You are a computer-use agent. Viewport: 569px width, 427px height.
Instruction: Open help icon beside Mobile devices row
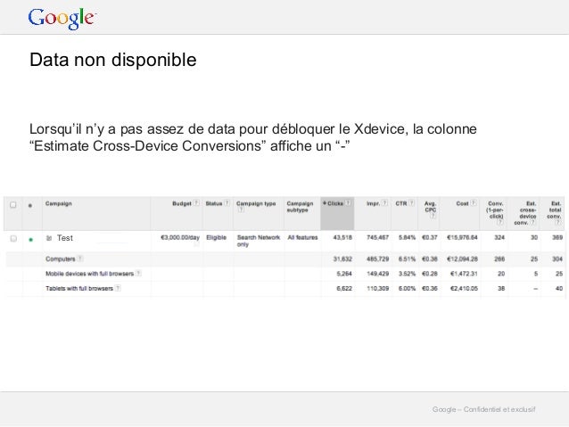click(x=138, y=274)
